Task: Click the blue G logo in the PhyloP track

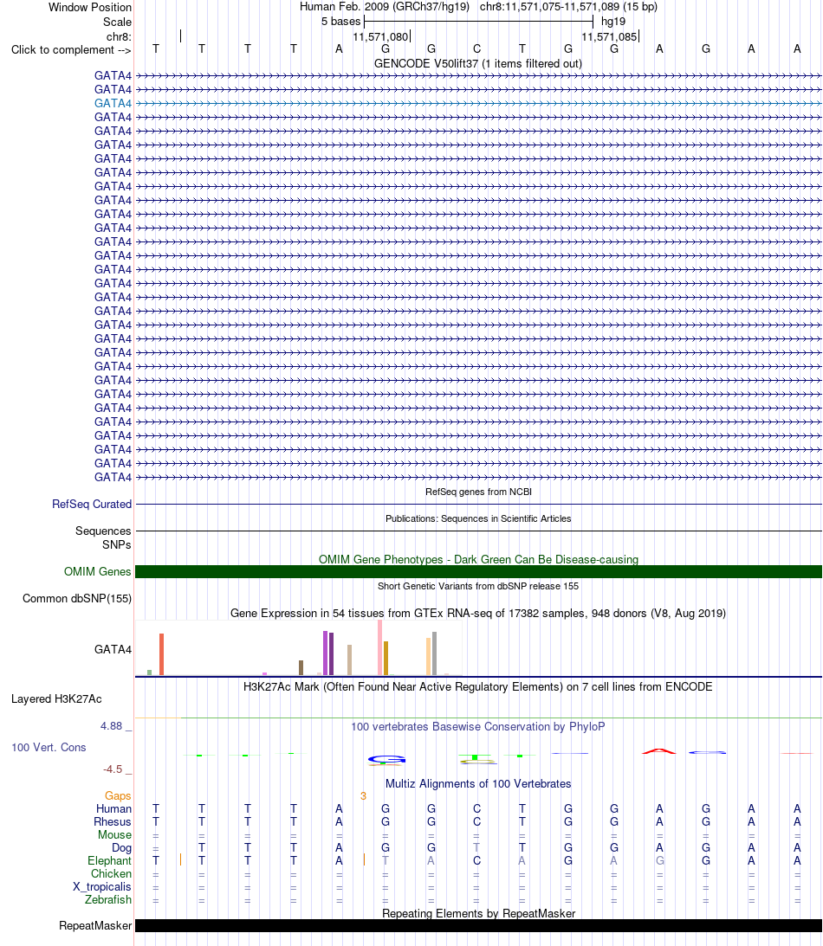Action: pos(386,760)
